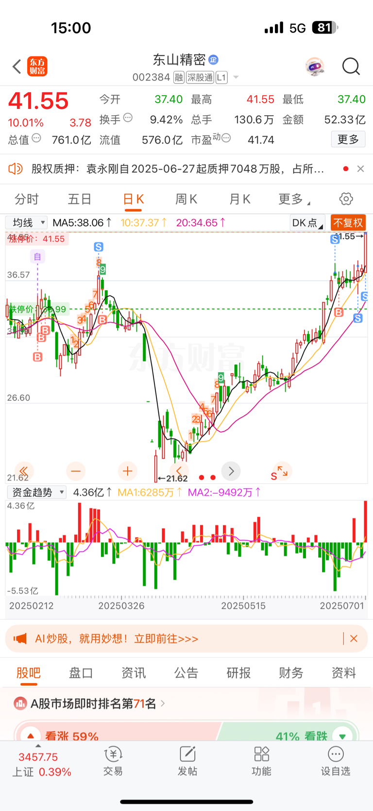Switch to the 资料 tab
This screenshot has width=373, height=811.
tap(343, 673)
